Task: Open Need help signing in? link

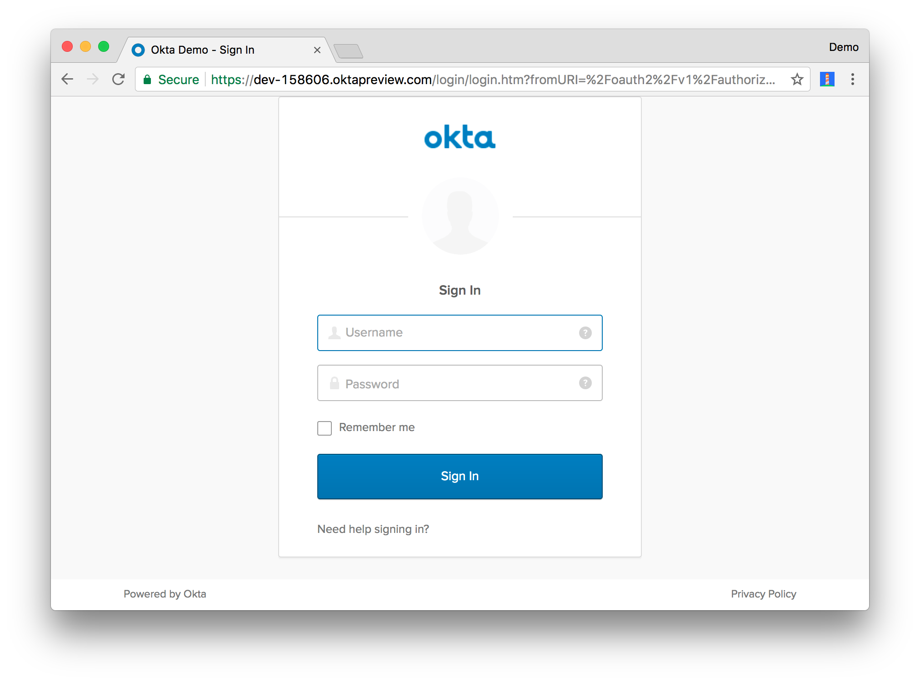Action: point(373,529)
